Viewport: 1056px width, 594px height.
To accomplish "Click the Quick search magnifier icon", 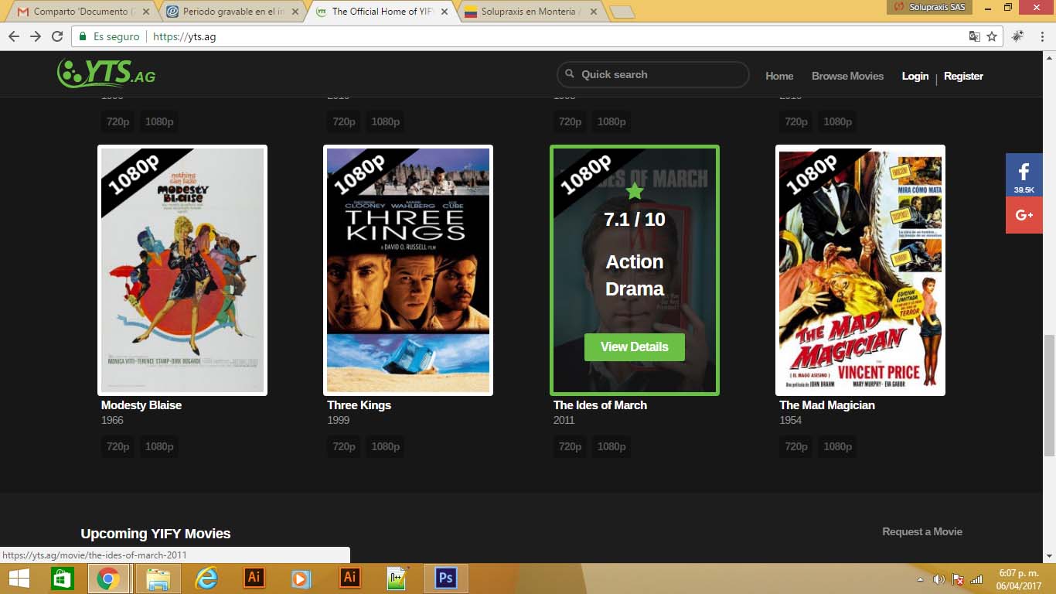I will [570, 74].
